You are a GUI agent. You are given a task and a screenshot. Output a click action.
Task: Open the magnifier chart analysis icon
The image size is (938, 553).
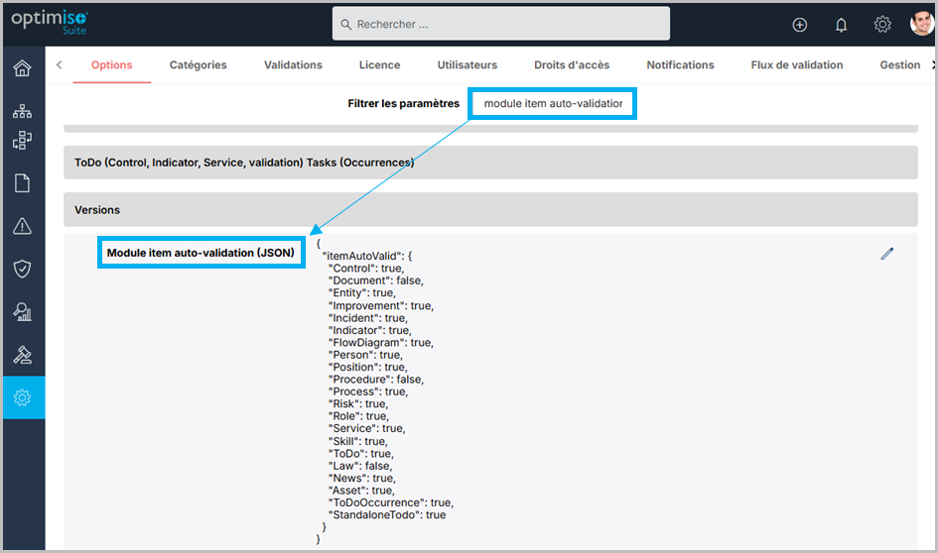(22, 312)
